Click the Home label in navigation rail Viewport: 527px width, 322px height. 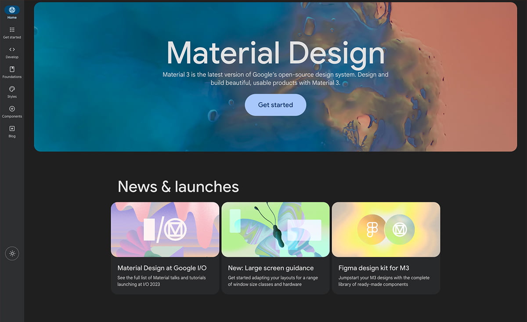pos(12,18)
